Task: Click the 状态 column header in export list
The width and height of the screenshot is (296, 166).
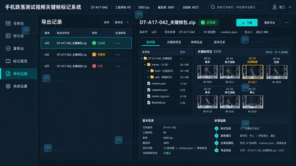Action: pos(94,33)
